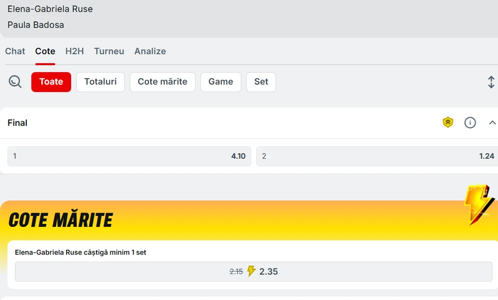Show Game markets filter
Viewport: 498px width, 300px height.
point(221,82)
